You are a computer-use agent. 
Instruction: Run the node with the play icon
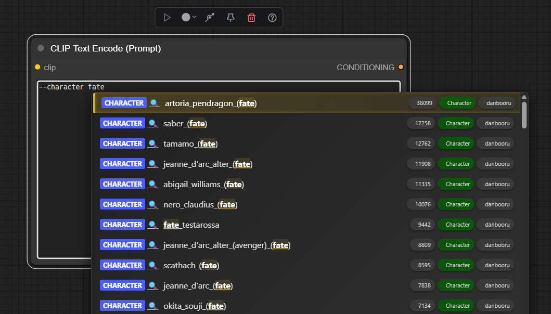point(167,18)
